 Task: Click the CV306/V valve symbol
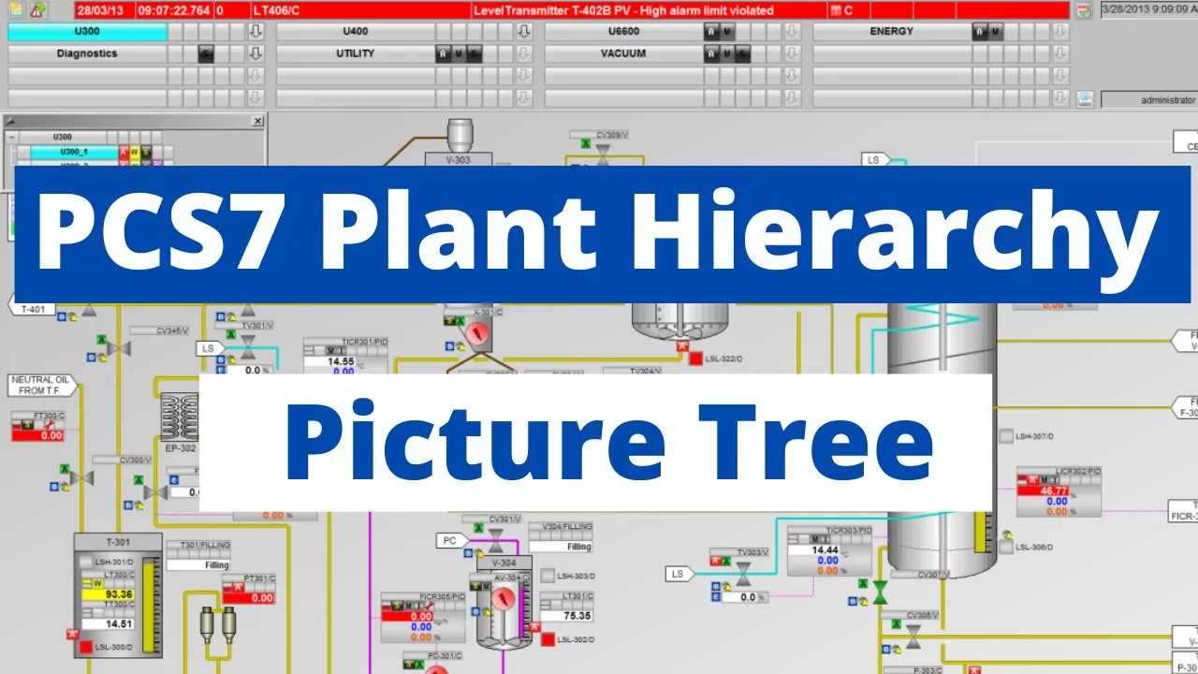pos(913,637)
